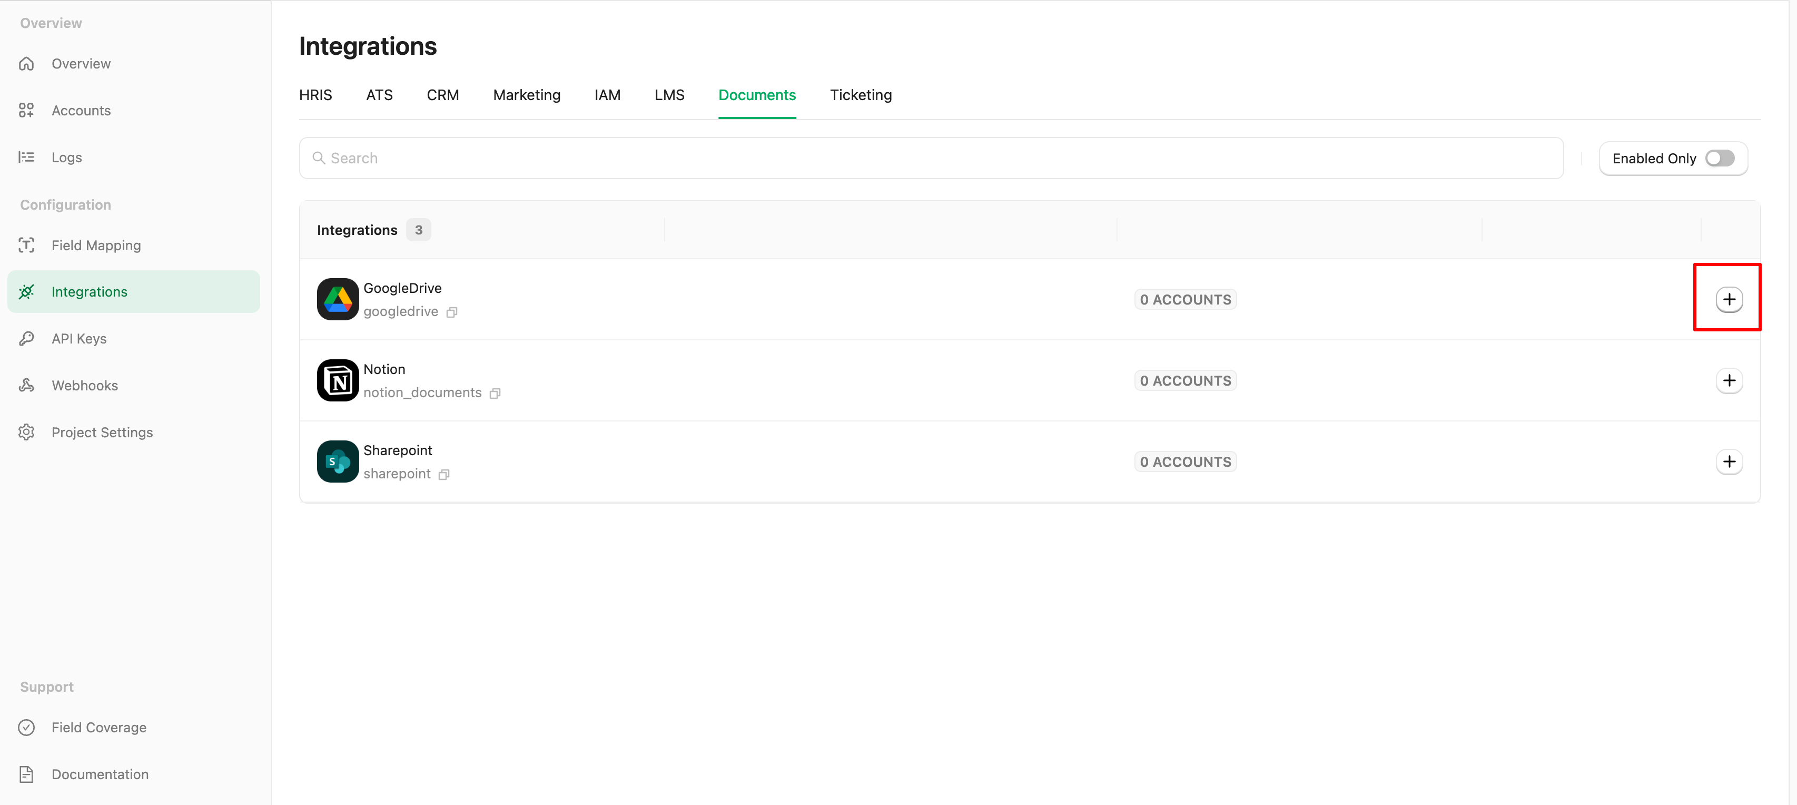Viewport: 1797px width, 805px height.
Task: Click the Logs list icon
Action: tap(26, 157)
